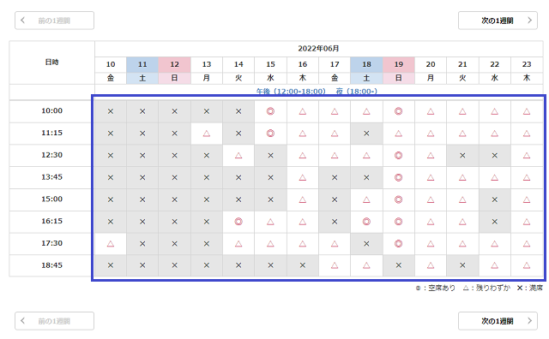This screenshot has height=339, width=549.
Task: Select the triangle slot on 10th at 17:30
Action: click(111, 244)
